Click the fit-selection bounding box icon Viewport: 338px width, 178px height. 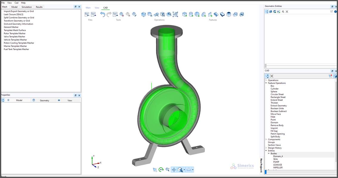[x=175, y=14]
